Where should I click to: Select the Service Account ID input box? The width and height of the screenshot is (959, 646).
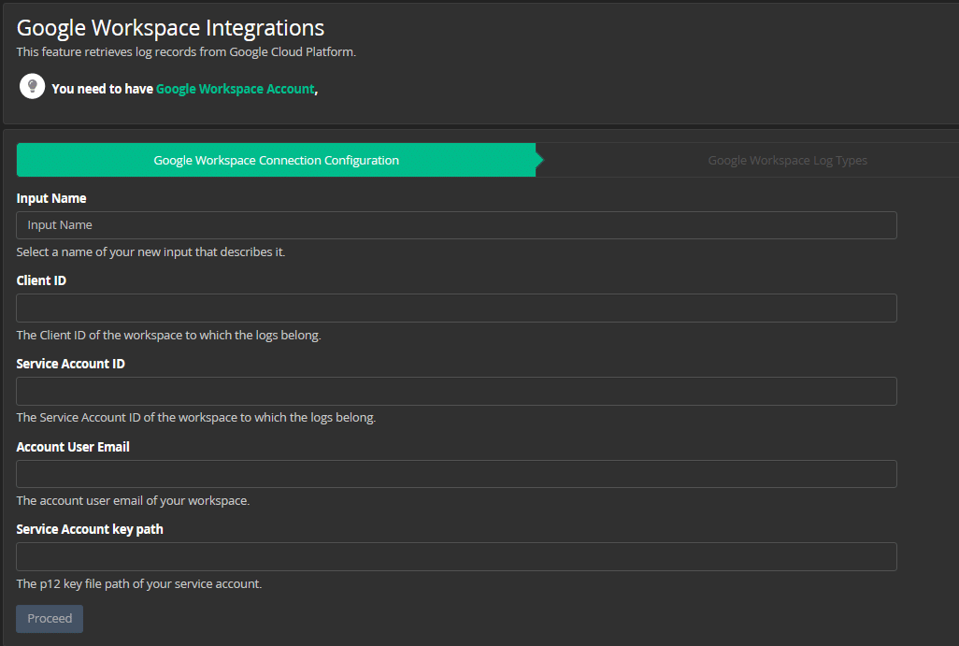456,391
